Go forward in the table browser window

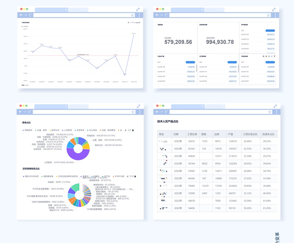162,112
